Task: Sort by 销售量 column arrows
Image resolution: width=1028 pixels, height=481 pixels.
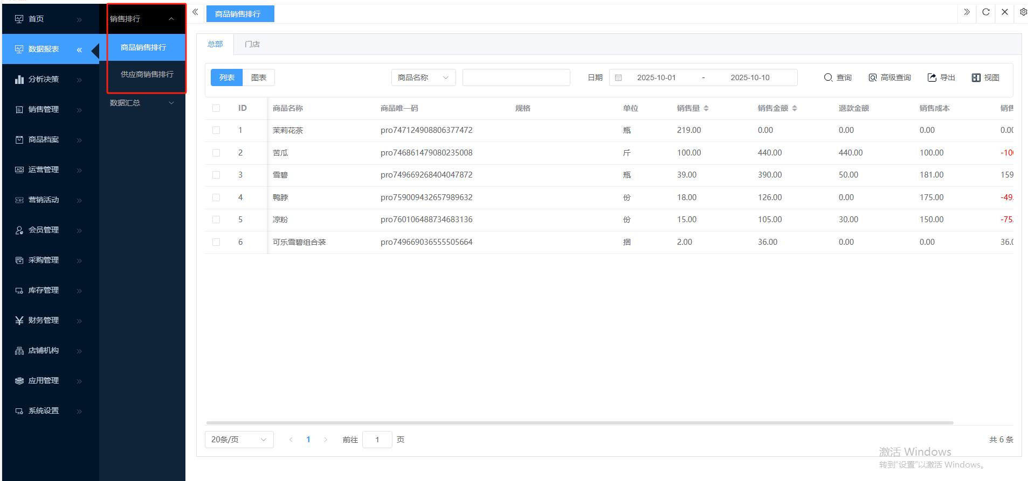Action: pos(706,108)
